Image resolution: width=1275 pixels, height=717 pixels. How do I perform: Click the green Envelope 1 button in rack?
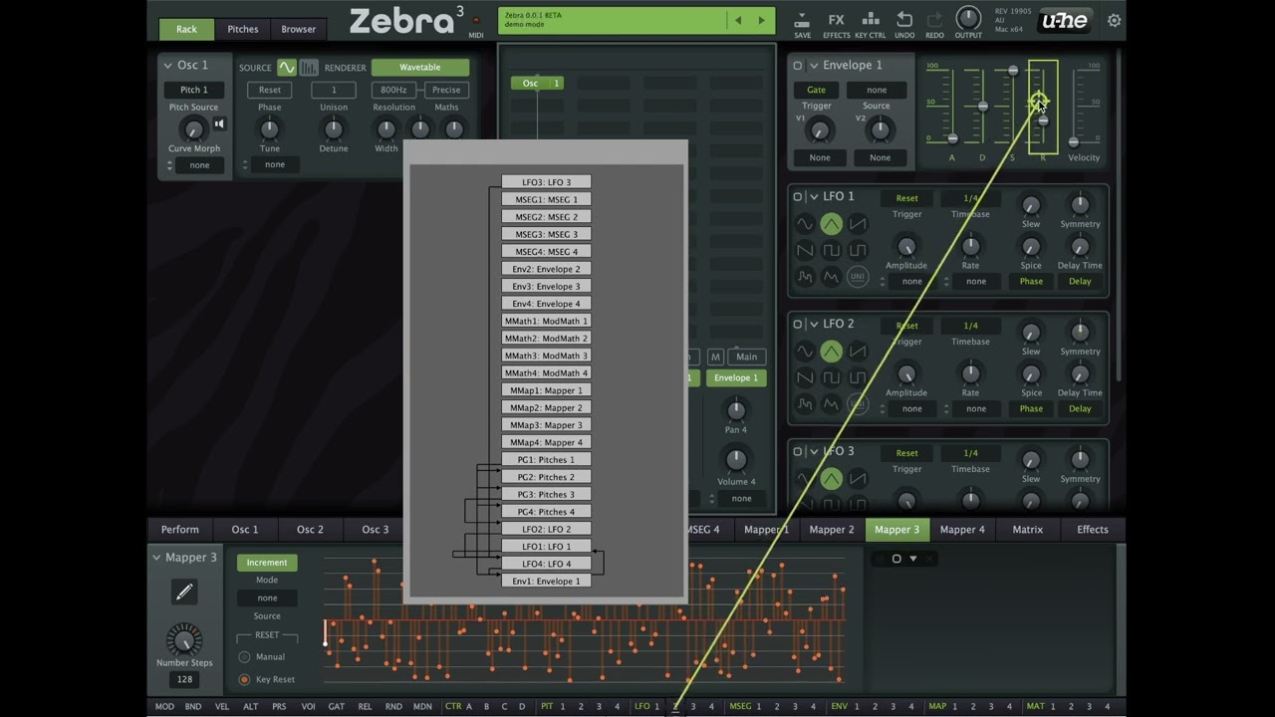[x=736, y=378]
